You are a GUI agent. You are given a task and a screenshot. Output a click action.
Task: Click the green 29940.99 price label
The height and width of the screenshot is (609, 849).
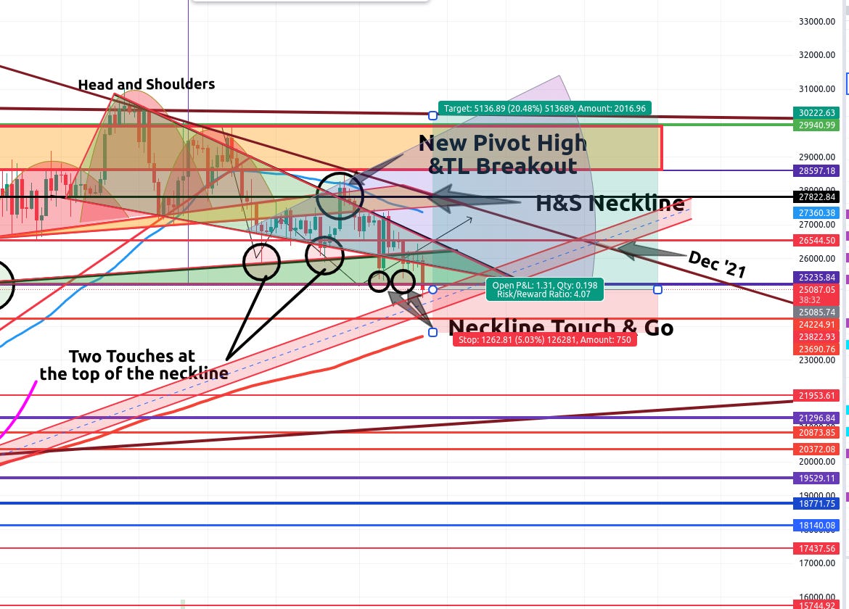[x=817, y=125]
